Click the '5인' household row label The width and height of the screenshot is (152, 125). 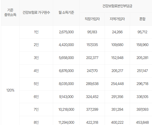click(x=36, y=84)
